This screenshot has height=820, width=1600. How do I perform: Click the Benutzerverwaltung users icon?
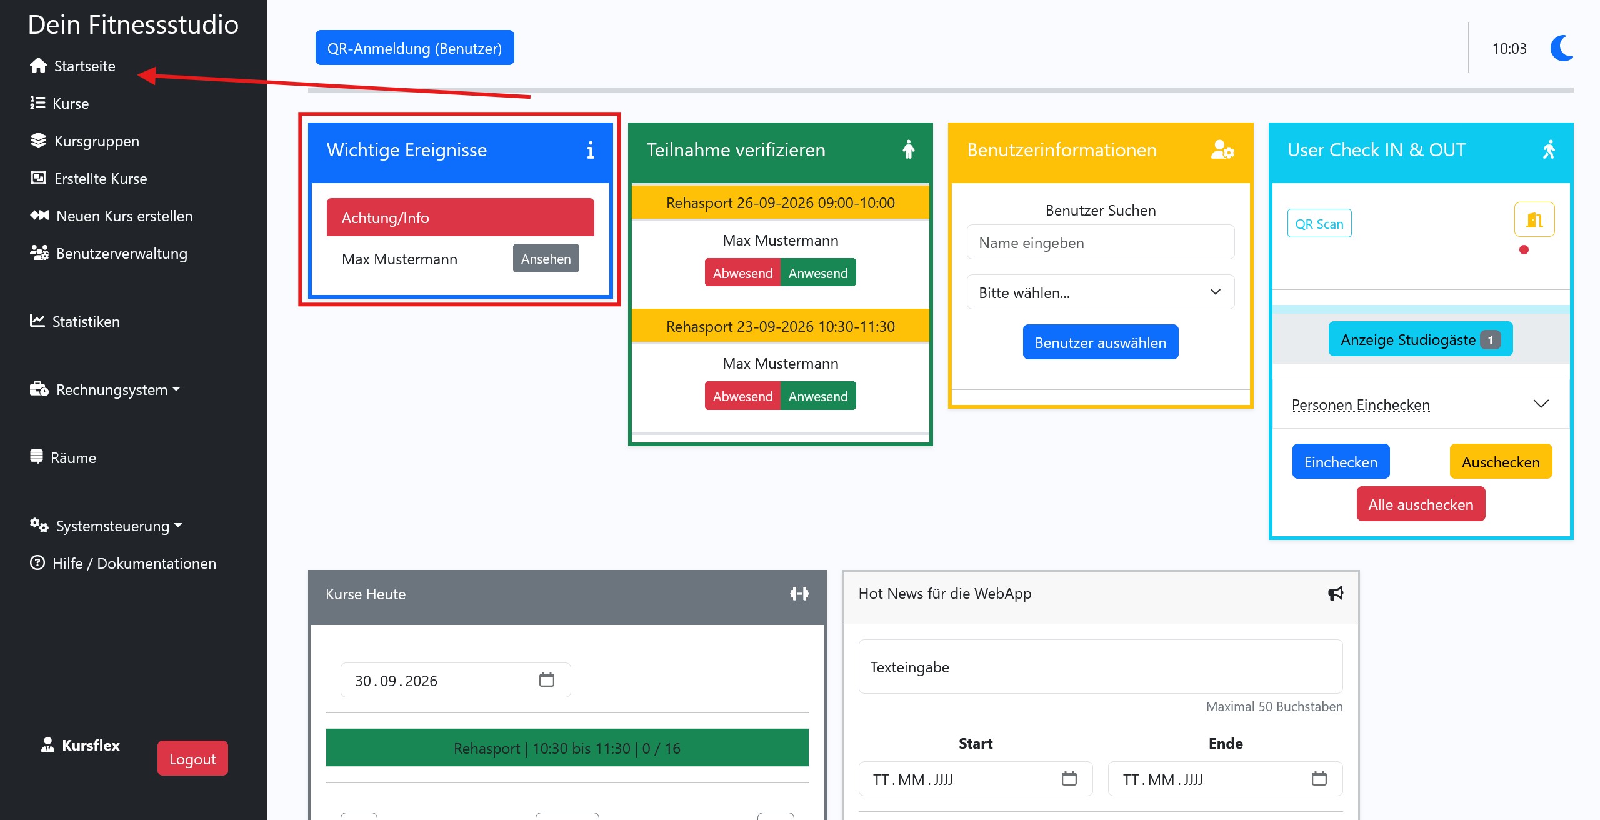pos(39,252)
